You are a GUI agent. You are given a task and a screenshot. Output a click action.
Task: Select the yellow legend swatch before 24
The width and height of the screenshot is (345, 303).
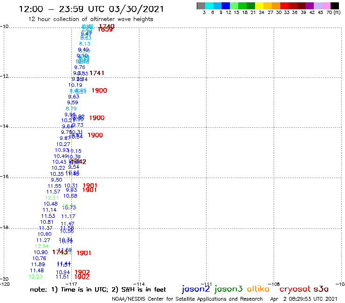259,6
